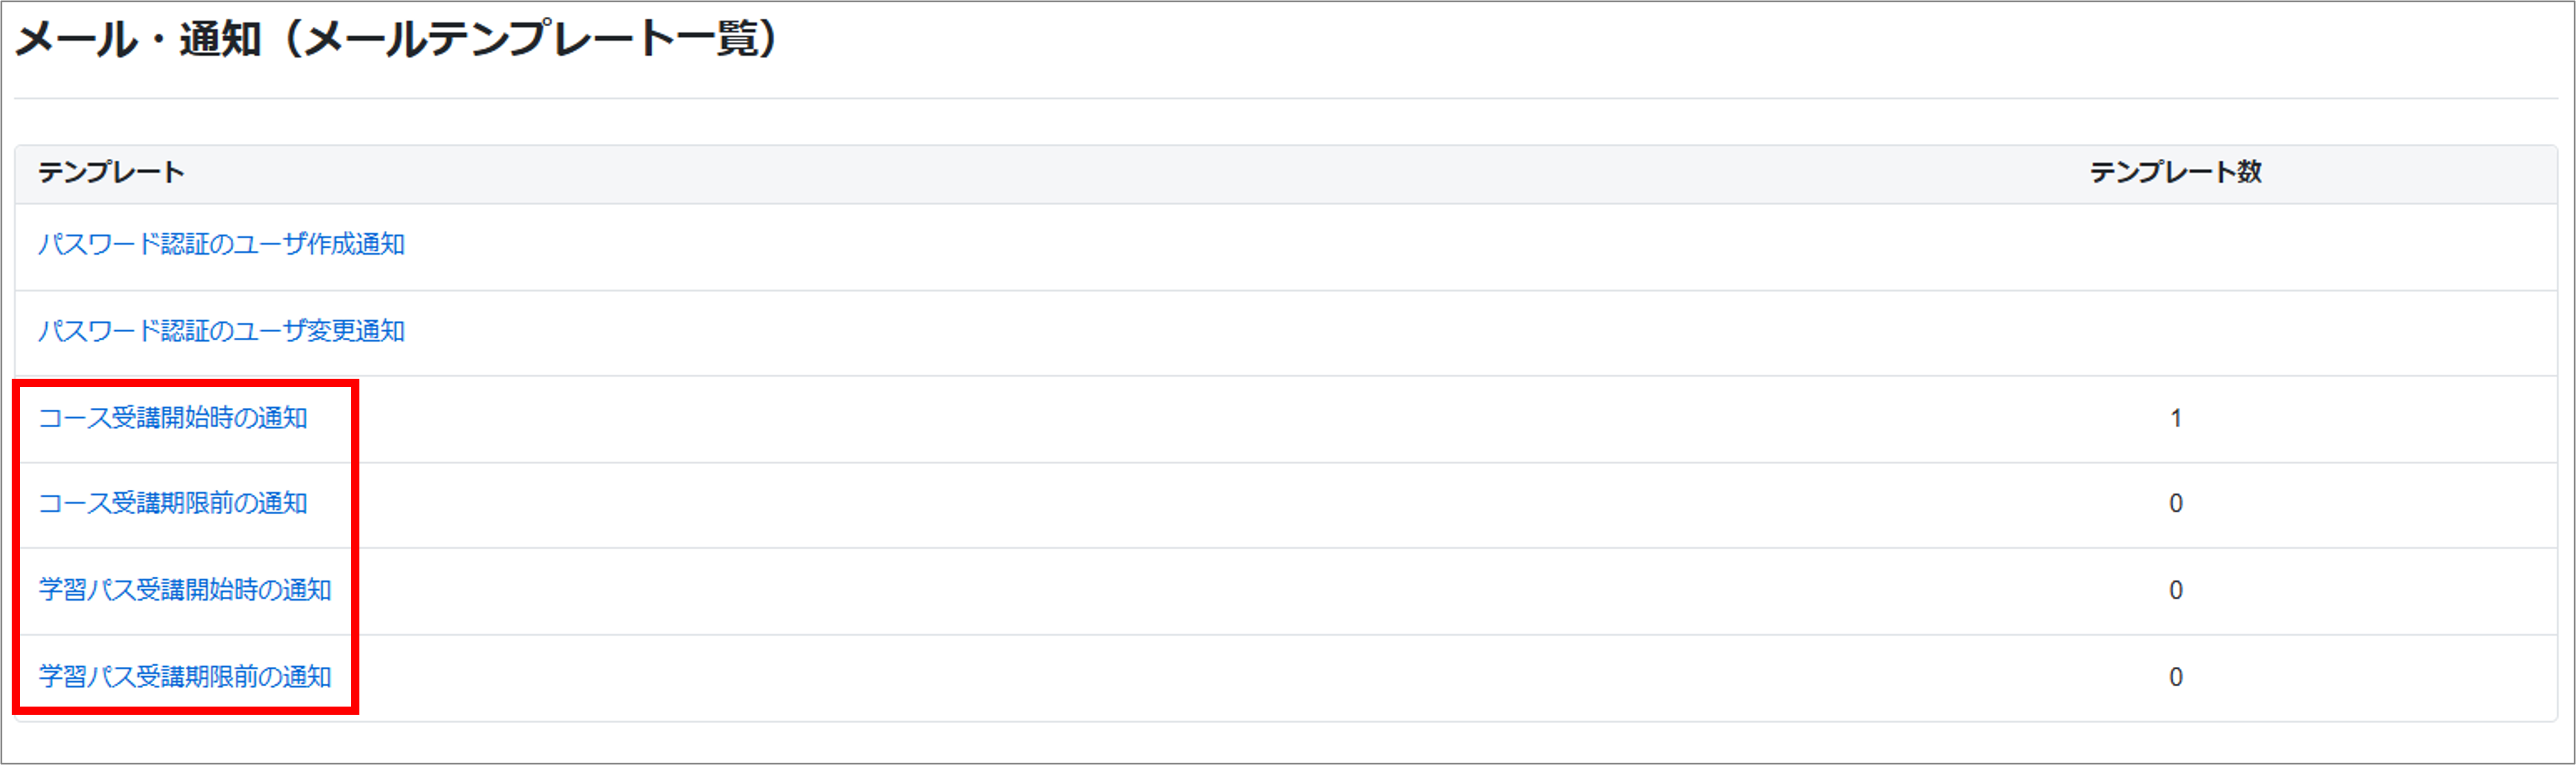Select コース受講期限前の通知 link
Screen dimensions: 2576x765
[173, 503]
